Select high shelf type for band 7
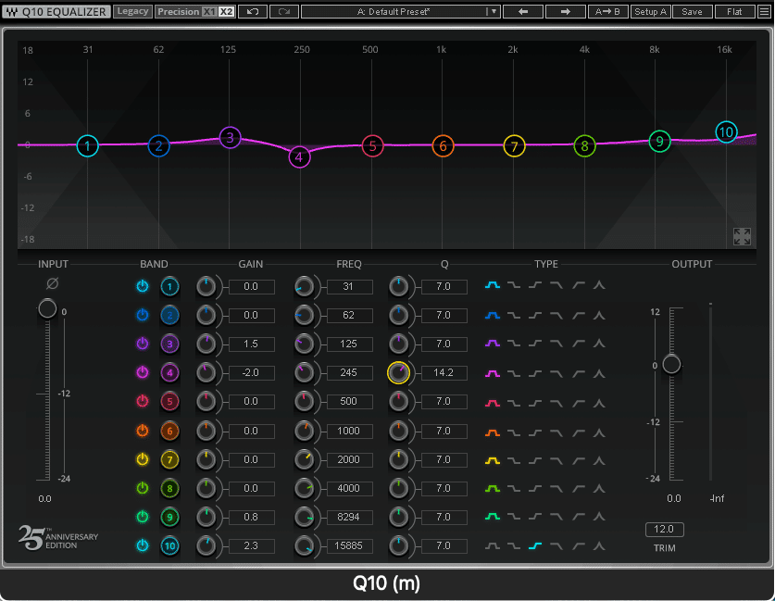775x601 pixels. coord(535,460)
